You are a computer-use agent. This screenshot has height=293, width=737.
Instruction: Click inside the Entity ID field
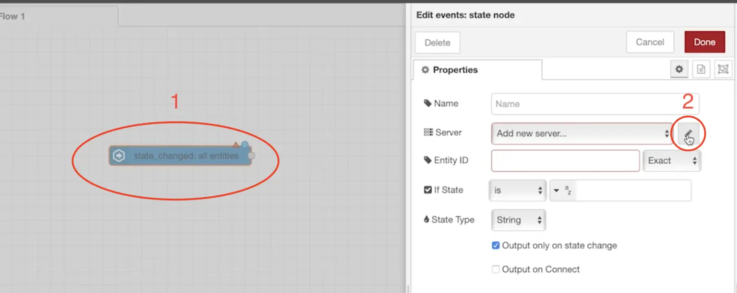click(x=565, y=160)
